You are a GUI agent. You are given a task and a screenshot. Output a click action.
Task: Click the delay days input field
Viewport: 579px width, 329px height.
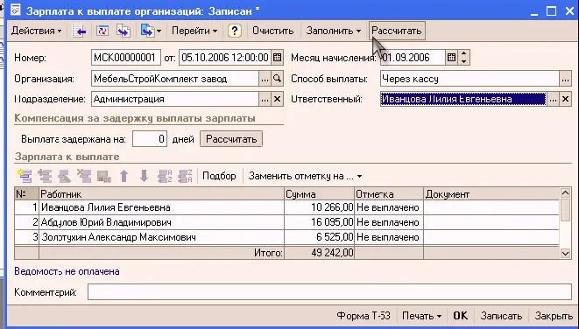click(x=150, y=139)
